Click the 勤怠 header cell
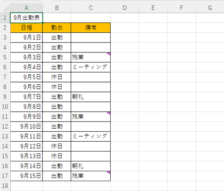The width and height of the screenshot is (224, 191). point(57,28)
